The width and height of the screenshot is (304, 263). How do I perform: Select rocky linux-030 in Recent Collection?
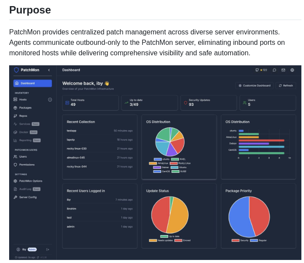coord(77,148)
